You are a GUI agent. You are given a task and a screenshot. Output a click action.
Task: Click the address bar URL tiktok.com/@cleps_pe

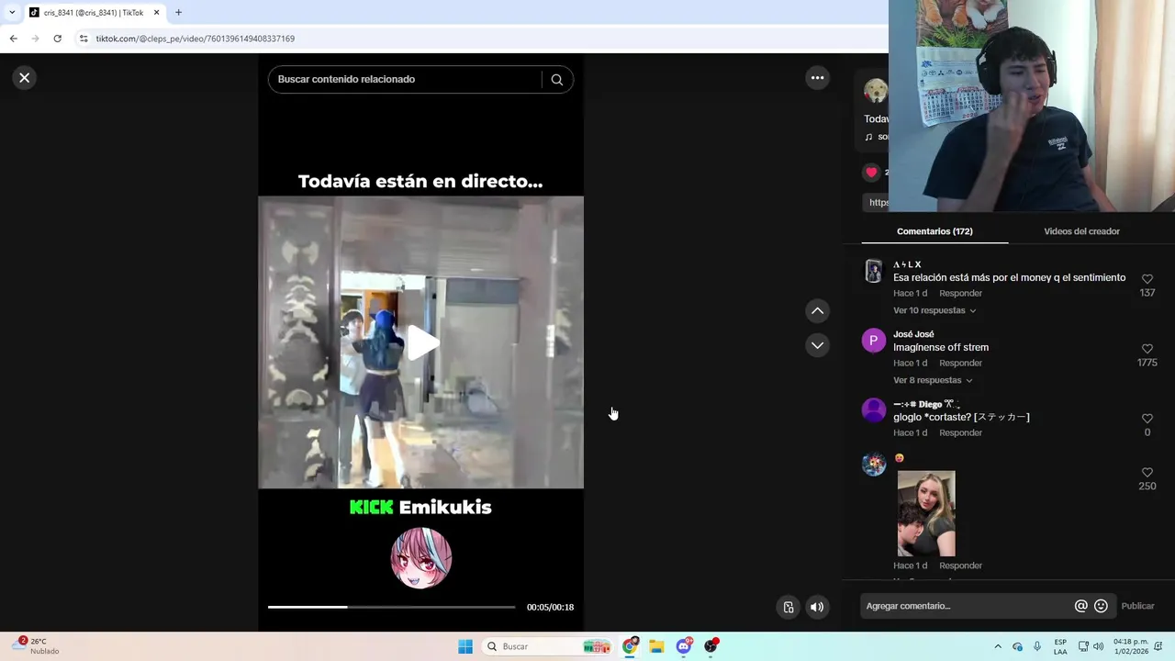196,39
